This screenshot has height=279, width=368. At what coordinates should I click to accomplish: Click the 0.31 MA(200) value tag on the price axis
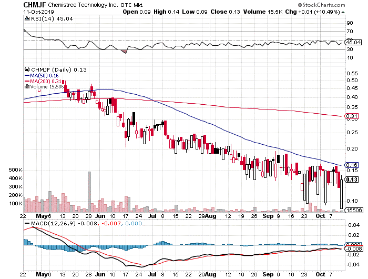coord(352,116)
